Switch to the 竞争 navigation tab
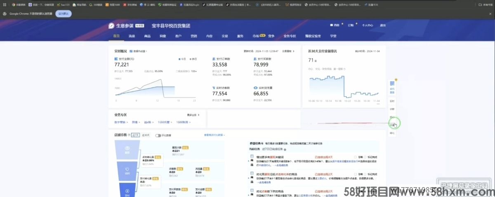Viewport: 495px width, 197px height. pos(271,36)
